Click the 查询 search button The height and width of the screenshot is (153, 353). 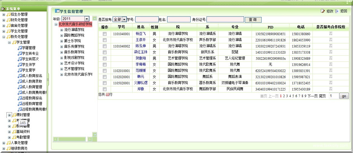[x=253, y=20]
